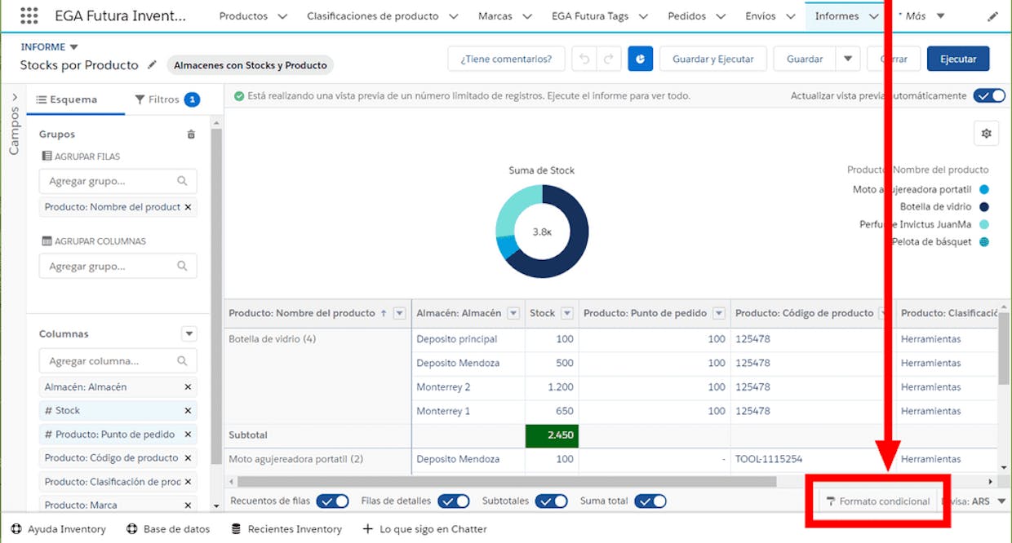
Task: Open Envíos tab dropdown chevron
Action: pyautogui.click(x=790, y=16)
